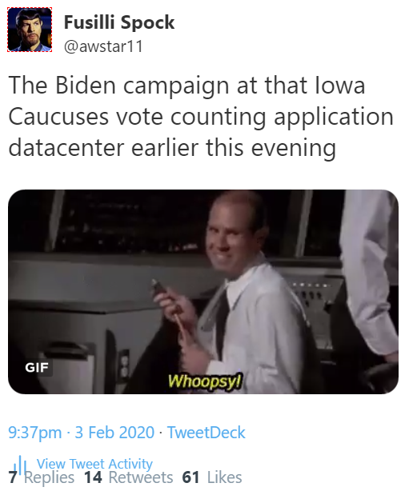The height and width of the screenshot is (491, 405).
Task: Open the 9:37pm timestamp link
Action: click(34, 433)
